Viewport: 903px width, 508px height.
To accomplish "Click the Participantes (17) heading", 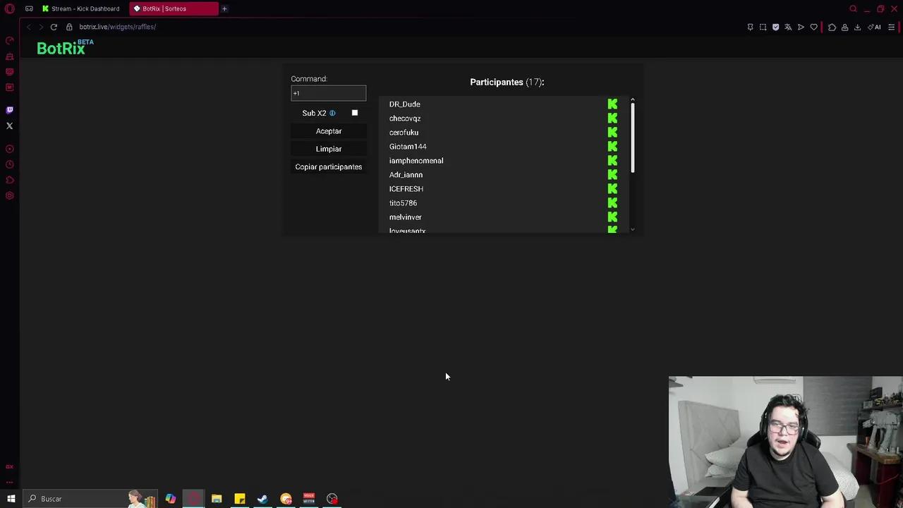I will (x=507, y=82).
